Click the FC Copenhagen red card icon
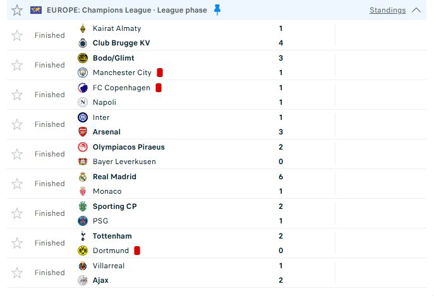The image size is (434, 296). (x=159, y=88)
